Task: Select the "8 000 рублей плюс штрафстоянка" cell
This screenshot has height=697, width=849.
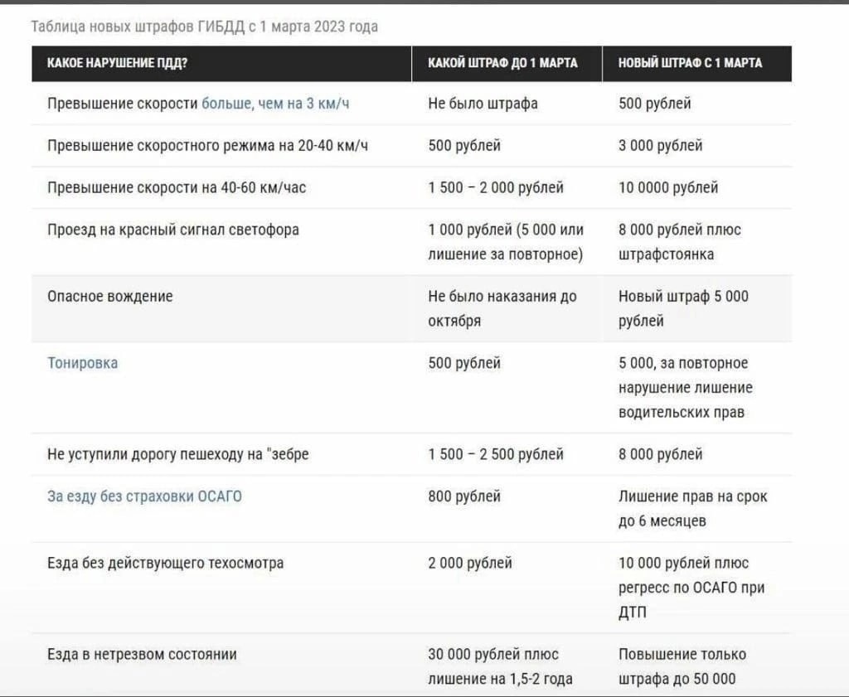Action: point(679,241)
